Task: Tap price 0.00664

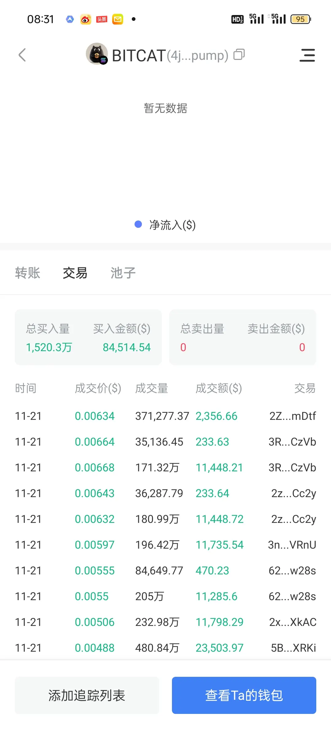Action: click(x=95, y=442)
